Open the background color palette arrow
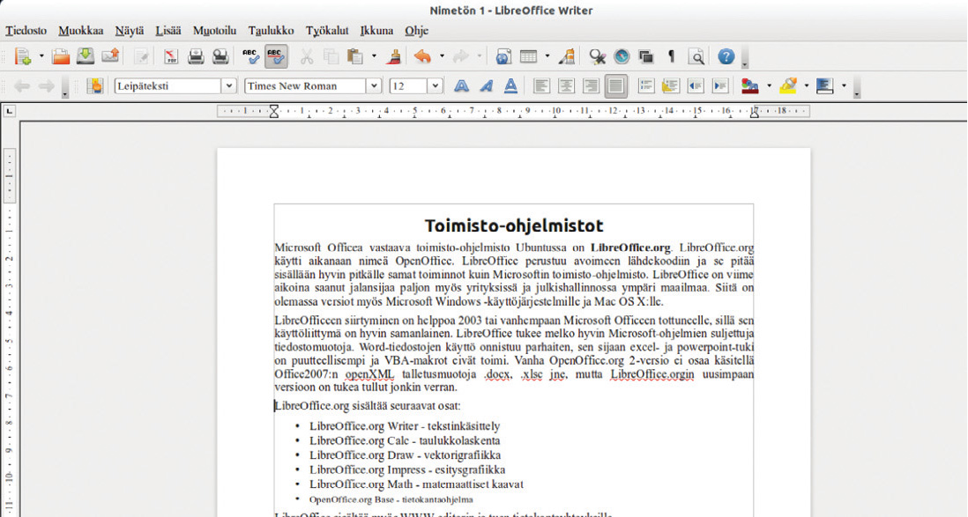Viewport: 968px width, 517px height. pyautogui.click(x=844, y=85)
